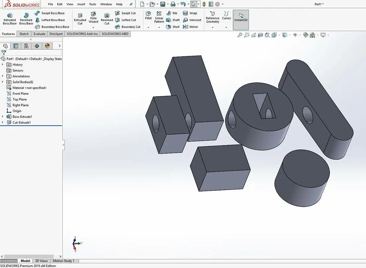Open the ConfigurationManager tab
Image resolution: width=366 pixels, height=268 pixels.
26,46
